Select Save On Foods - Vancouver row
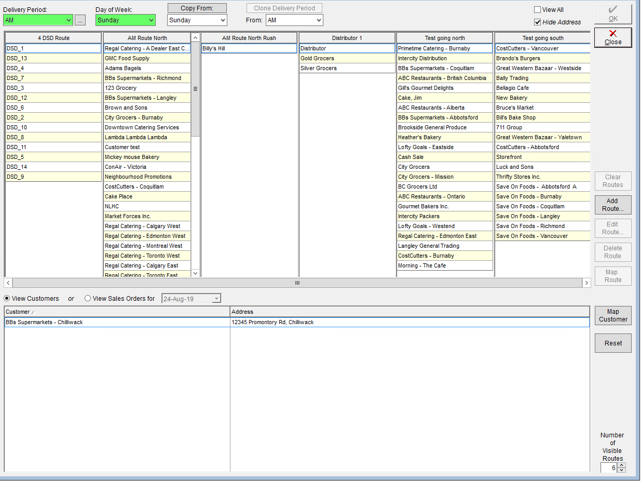Image resolution: width=641 pixels, height=481 pixels. [x=543, y=236]
